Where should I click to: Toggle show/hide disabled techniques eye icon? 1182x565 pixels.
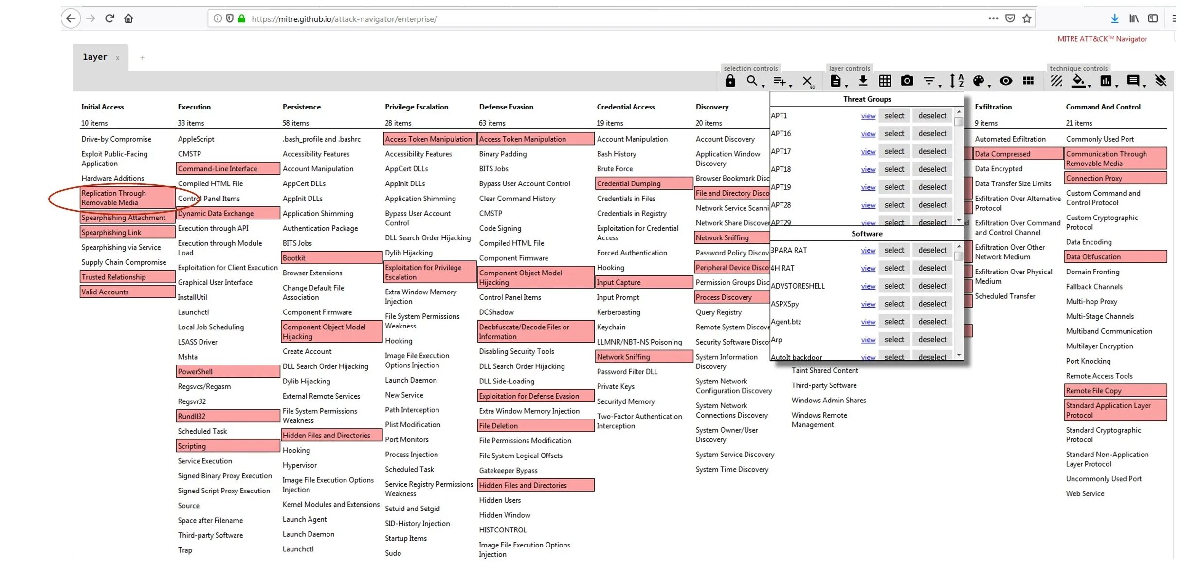pos(1005,81)
